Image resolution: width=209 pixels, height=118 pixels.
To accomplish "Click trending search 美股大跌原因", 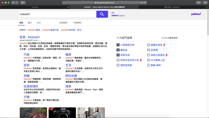I will coord(158,55).
